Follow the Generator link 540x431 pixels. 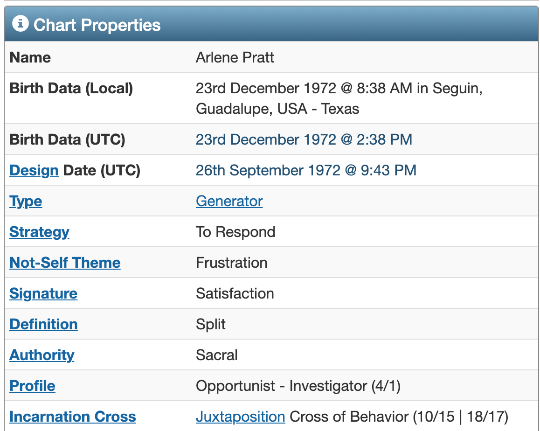[x=229, y=201]
